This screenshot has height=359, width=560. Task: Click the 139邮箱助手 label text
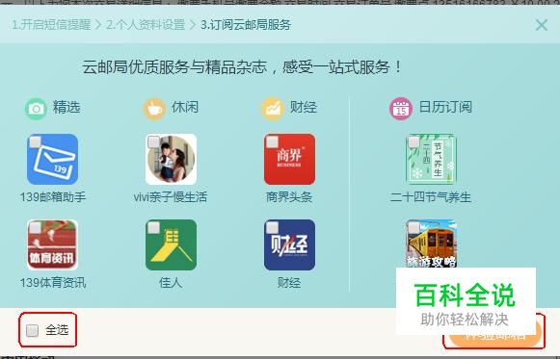point(53,196)
